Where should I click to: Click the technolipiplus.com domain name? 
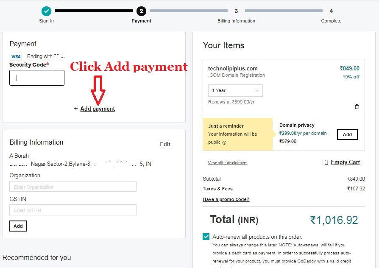pos(233,68)
